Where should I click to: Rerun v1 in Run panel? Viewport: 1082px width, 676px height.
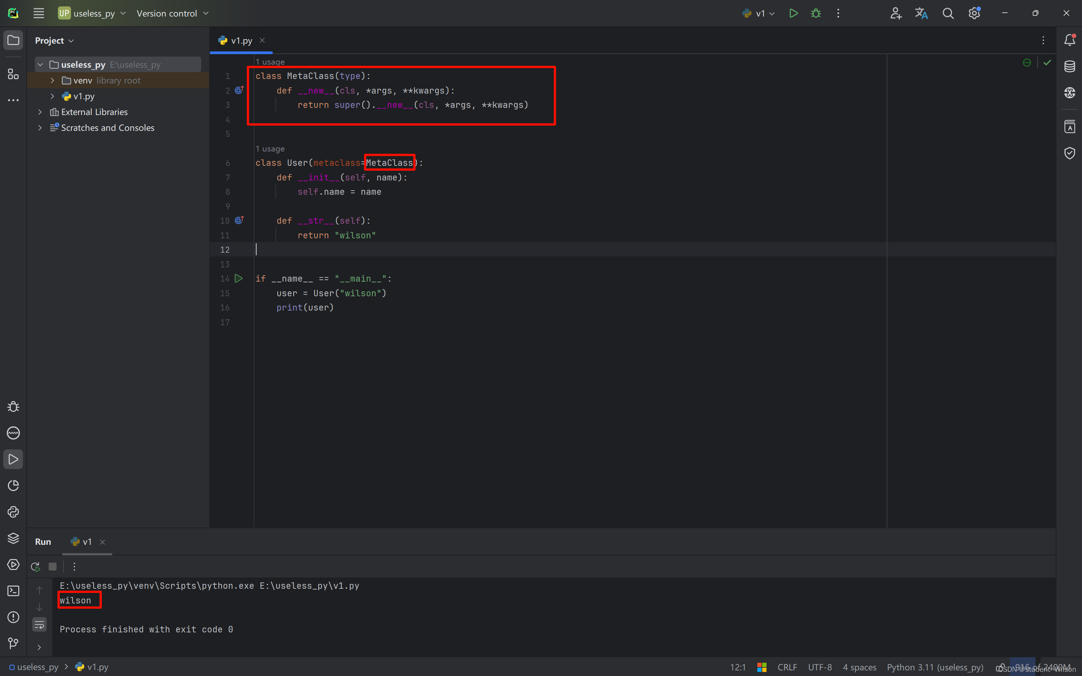pyautogui.click(x=35, y=567)
